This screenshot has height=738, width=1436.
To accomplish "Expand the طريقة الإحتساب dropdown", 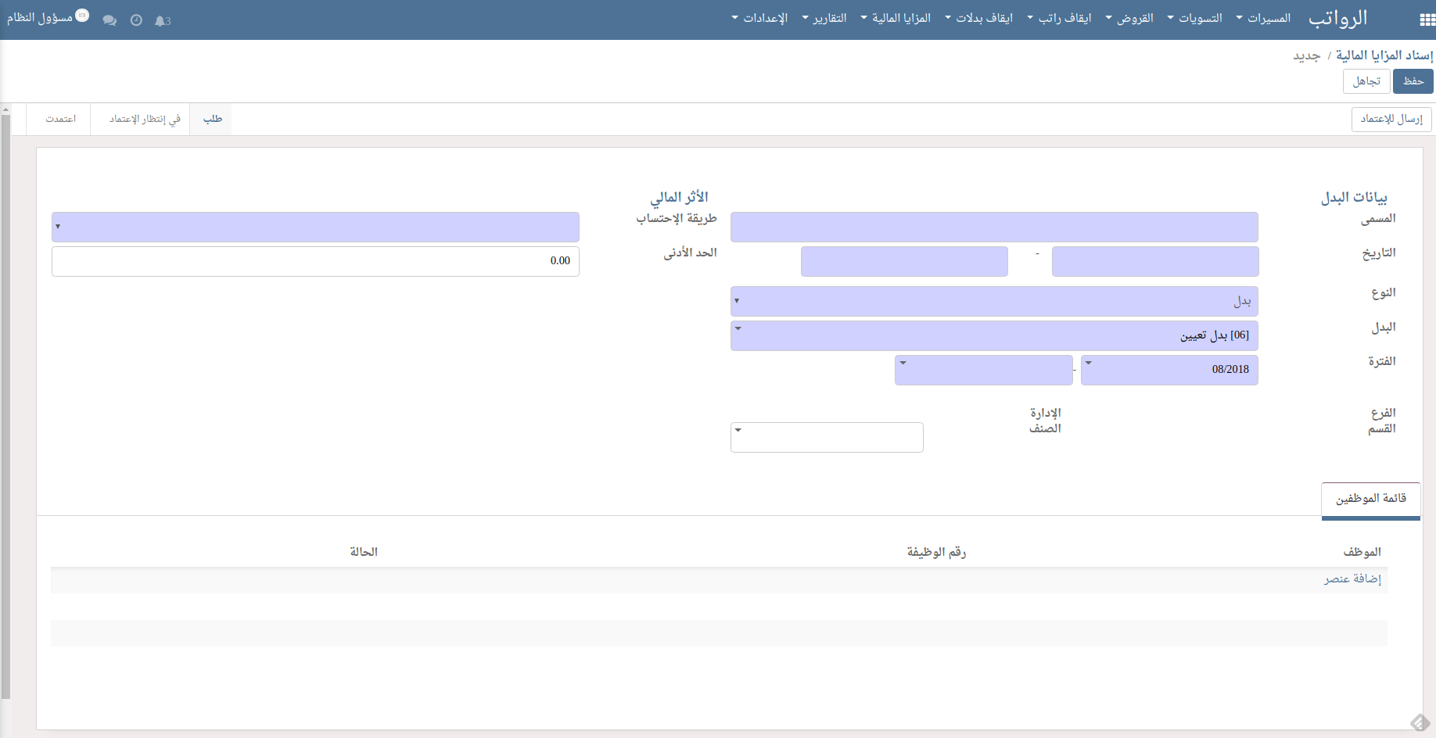I will point(315,227).
